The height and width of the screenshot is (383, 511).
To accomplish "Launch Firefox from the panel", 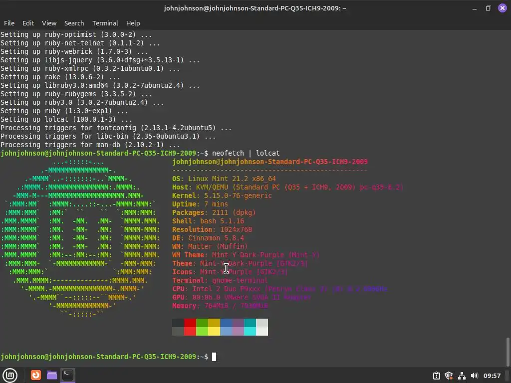I will coord(36,375).
